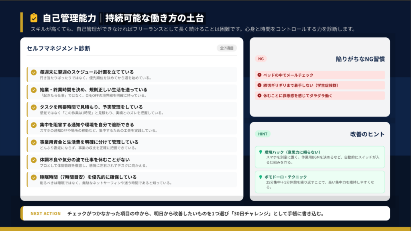This screenshot has height=231, width=411.
Task: Select the 集中を阻害する通知や環境 checklist row text
Action: point(86,125)
